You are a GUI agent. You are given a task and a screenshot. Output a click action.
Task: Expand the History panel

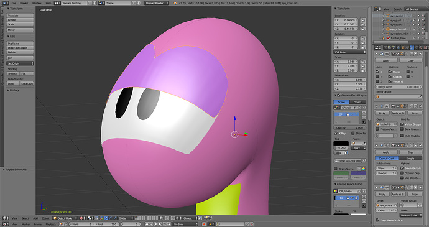[8, 90]
